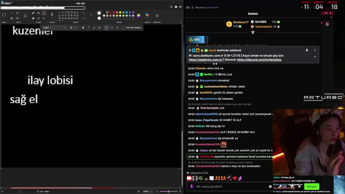Viewport: 345px width, 194px height.
Task: Select the Text tool (A)
Action: [x=44, y=13]
